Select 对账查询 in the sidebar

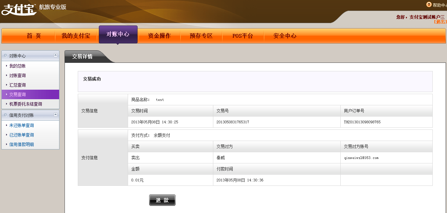(17, 75)
